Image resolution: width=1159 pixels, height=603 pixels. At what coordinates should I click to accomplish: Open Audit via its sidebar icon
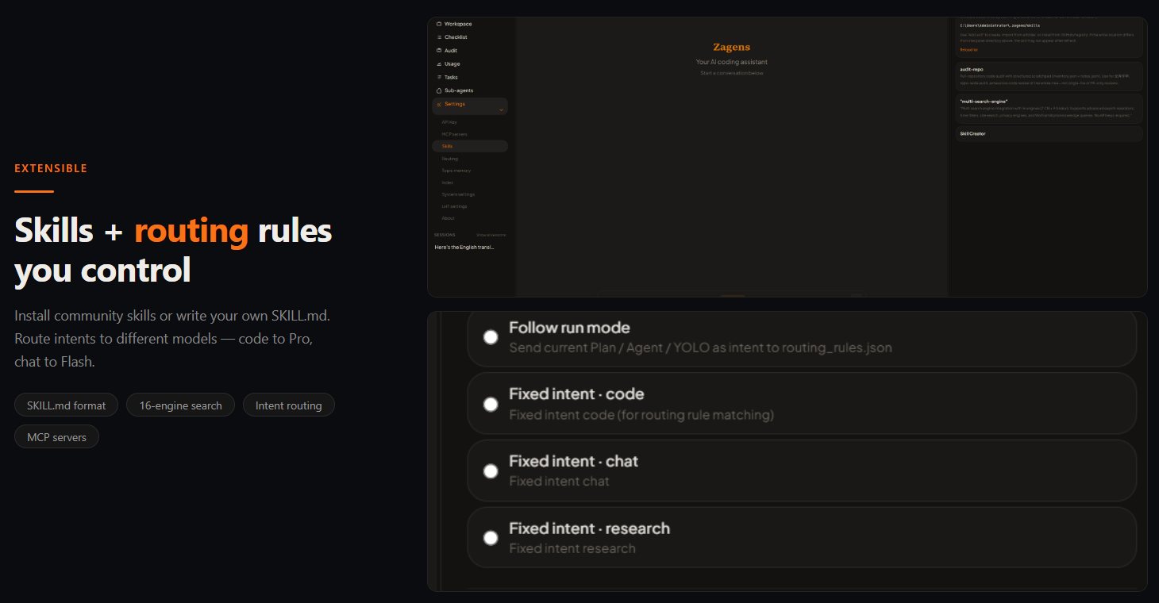click(439, 51)
